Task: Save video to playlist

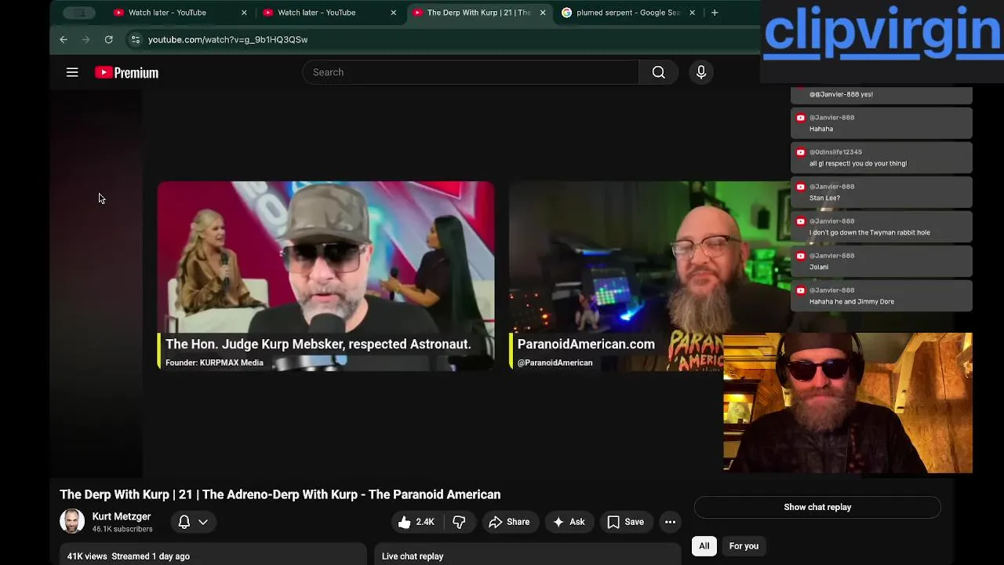Action: tap(626, 522)
